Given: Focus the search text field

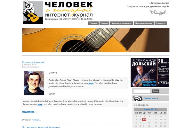Looking at the screenshot, I should 142,91.
